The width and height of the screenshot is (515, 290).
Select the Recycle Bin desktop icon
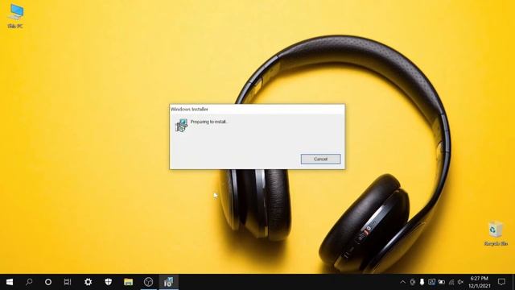click(x=496, y=234)
